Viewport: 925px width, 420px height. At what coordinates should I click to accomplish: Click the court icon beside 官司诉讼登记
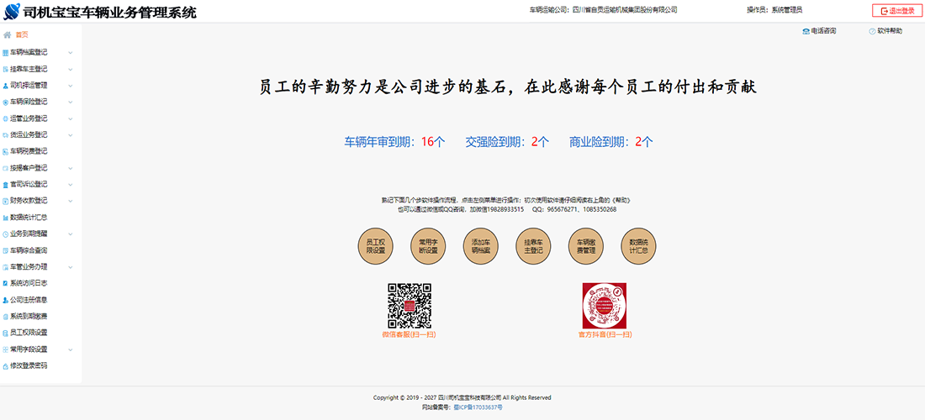5,184
